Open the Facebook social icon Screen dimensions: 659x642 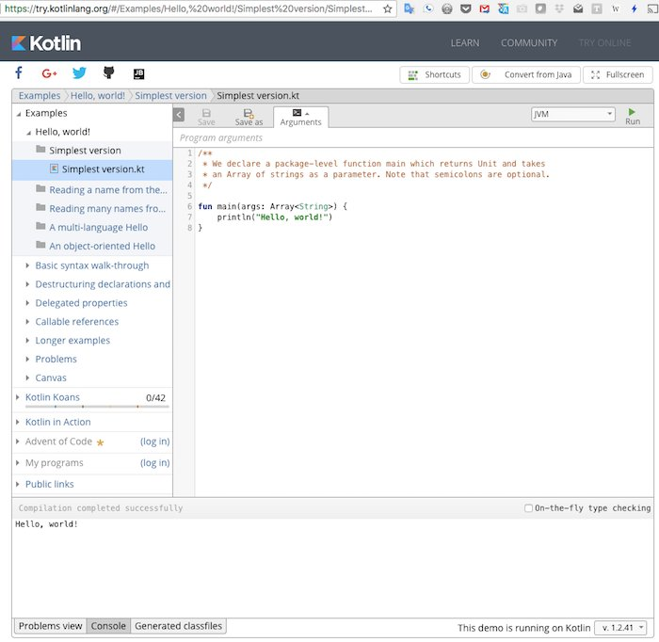(x=19, y=73)
